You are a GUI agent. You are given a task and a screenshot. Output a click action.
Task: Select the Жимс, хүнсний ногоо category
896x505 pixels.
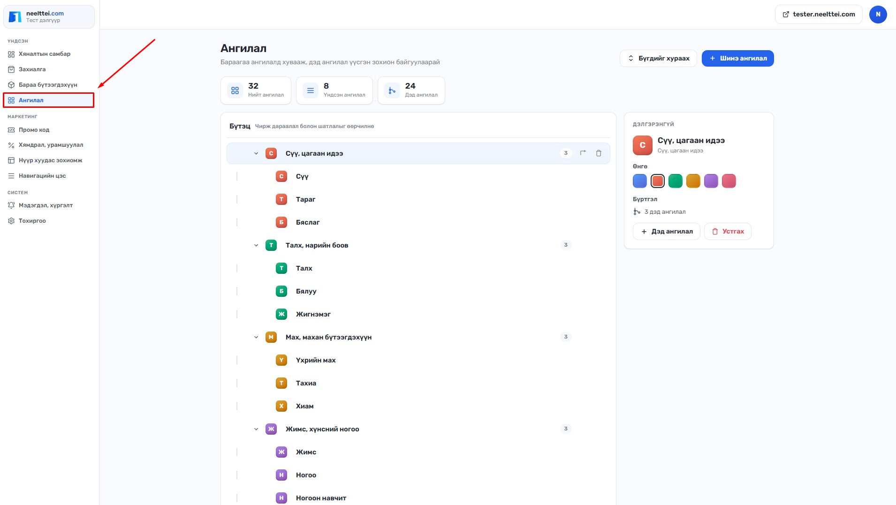tap(418, 429)
